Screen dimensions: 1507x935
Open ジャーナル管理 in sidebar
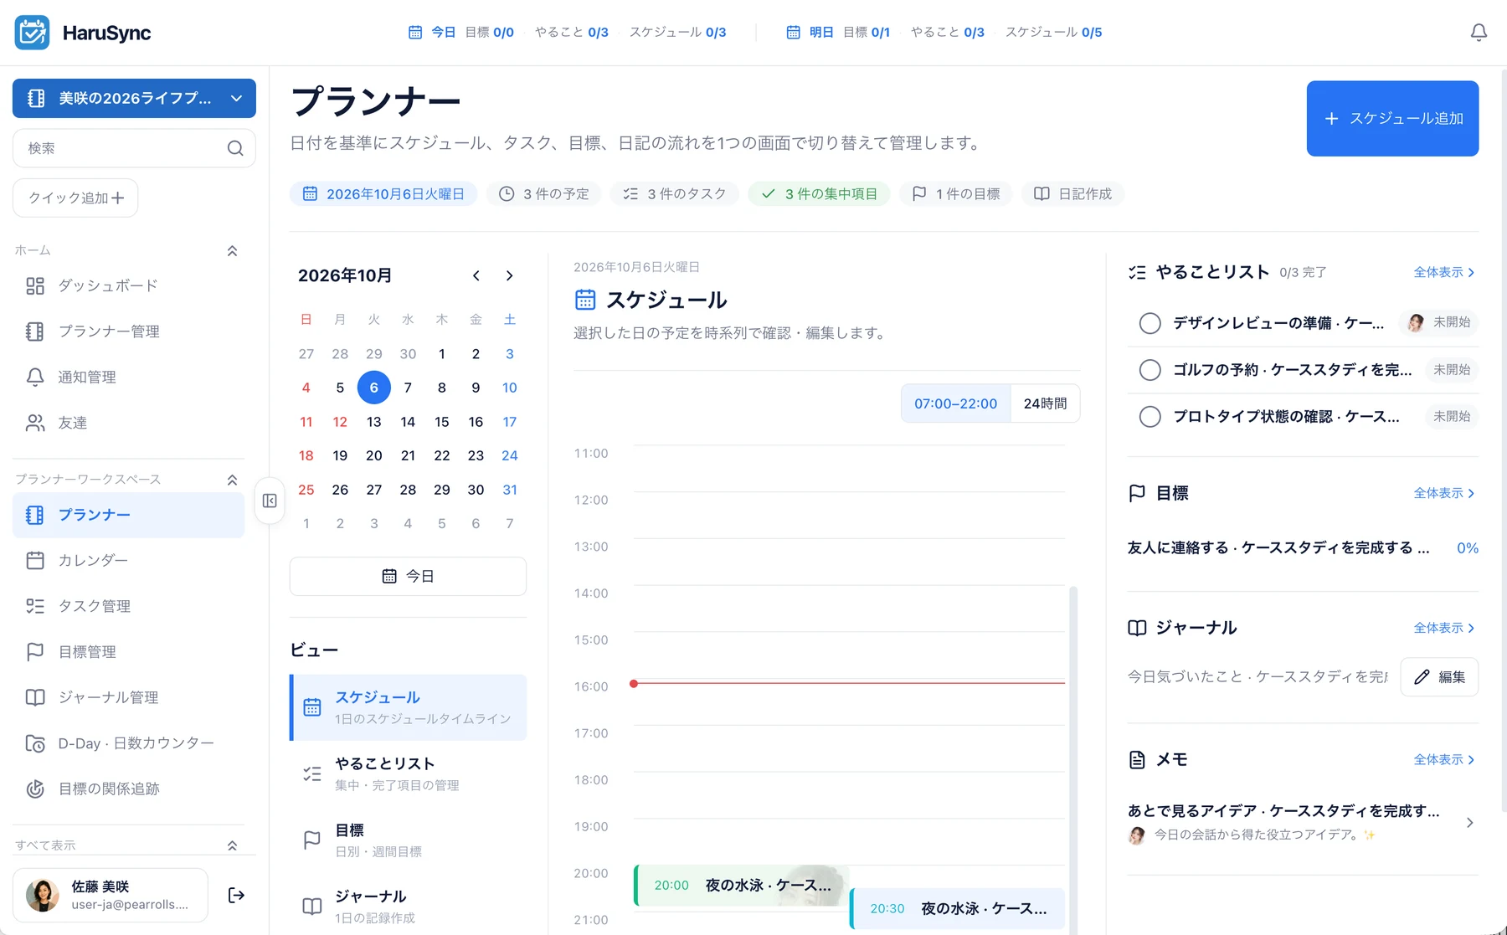(128, 697)
